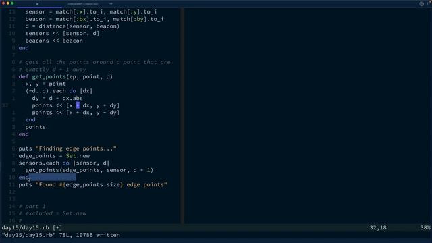
Task: Place cursor on 'sensor = match[:x].to_i' line
Action: (x=91, y=12)
